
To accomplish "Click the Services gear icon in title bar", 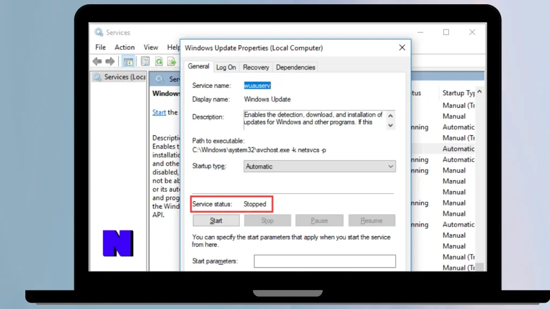I will pos(99,32).
